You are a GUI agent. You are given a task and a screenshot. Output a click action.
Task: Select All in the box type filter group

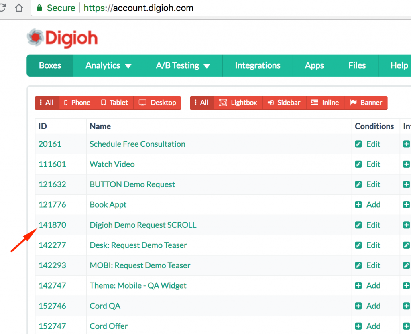(x=202, y=103)
